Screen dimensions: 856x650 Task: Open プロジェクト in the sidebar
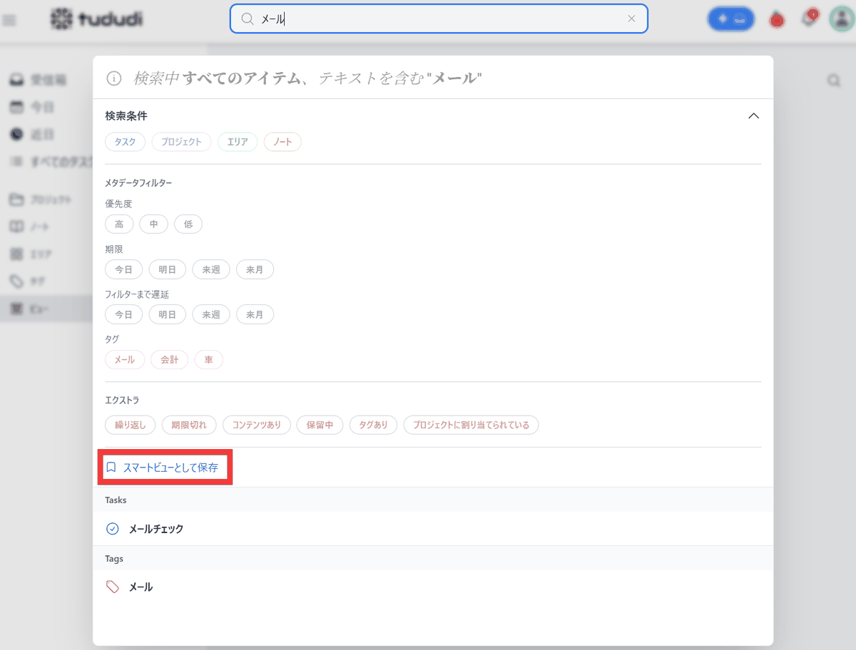pyautogui.click(x=50, y=200)
